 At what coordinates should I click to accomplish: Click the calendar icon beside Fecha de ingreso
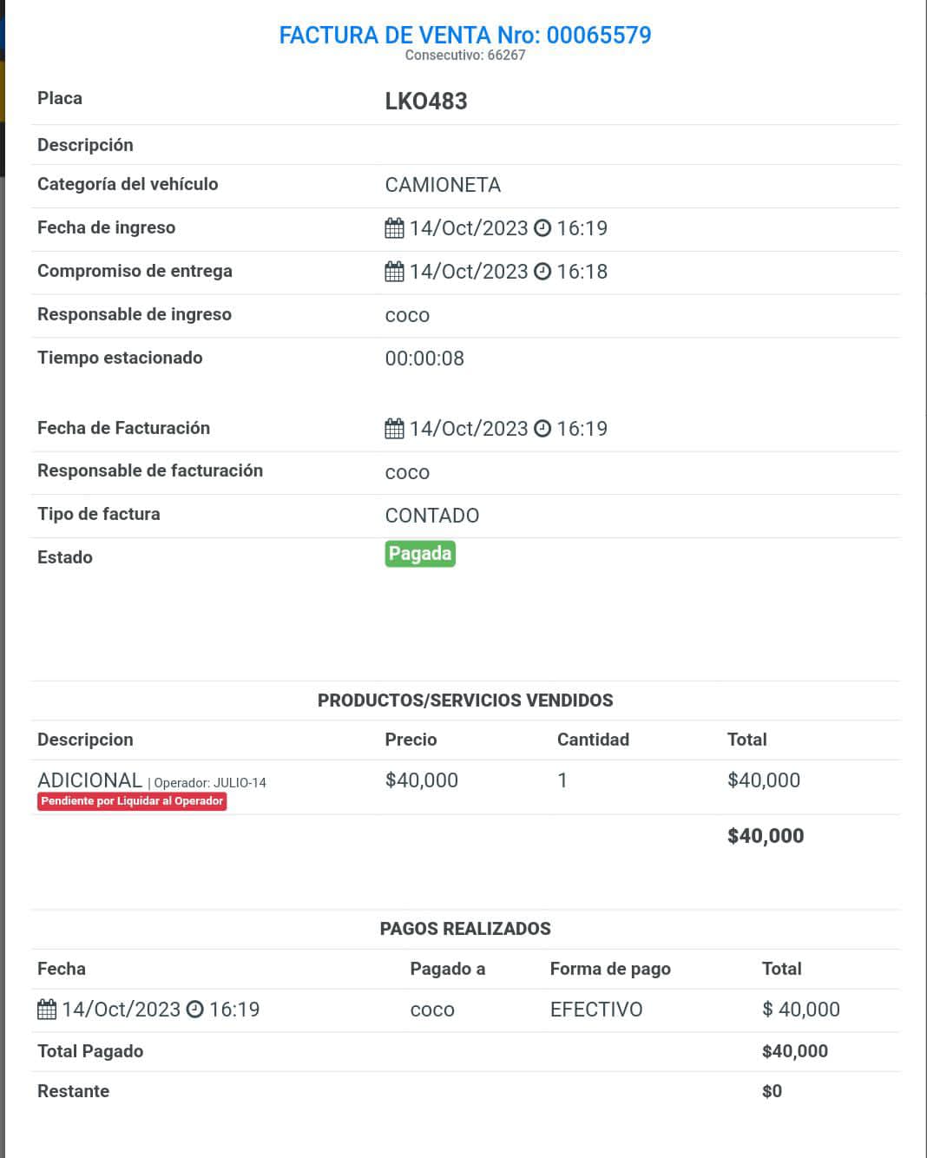click(x=394, y=228)
